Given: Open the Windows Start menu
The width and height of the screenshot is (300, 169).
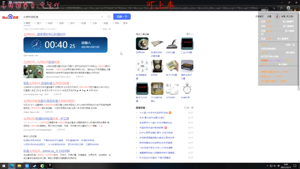Looking at the screenshot, I should click(4, 166).
